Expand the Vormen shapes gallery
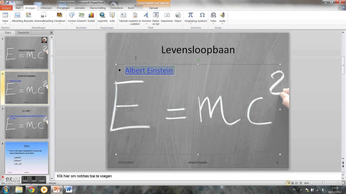 [x=72, y=18]
